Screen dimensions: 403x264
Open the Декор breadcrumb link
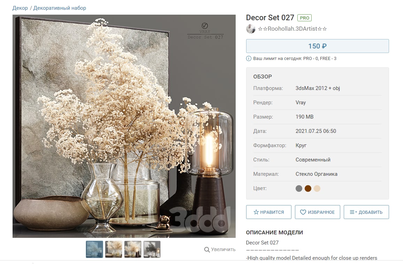click(20, 8)
